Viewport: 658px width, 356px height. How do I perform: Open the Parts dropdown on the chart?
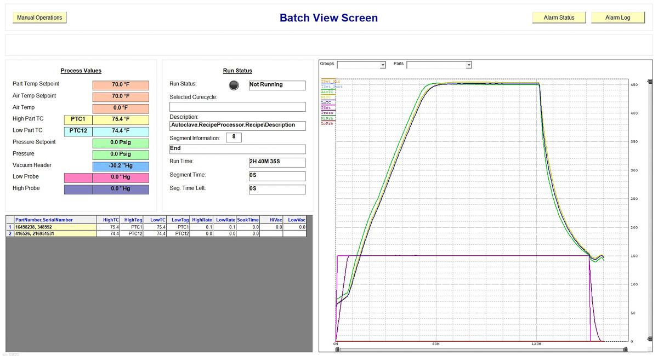[x=439, y=65]
